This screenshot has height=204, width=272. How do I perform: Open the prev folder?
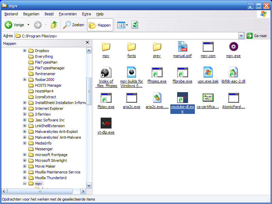pos(157,47)
